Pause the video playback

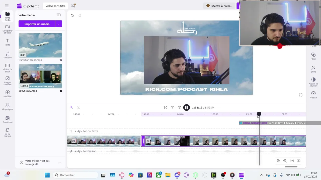click(186, 107)
